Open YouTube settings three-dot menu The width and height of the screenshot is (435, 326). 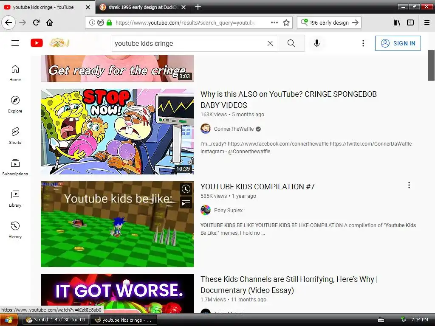point(363,43)
